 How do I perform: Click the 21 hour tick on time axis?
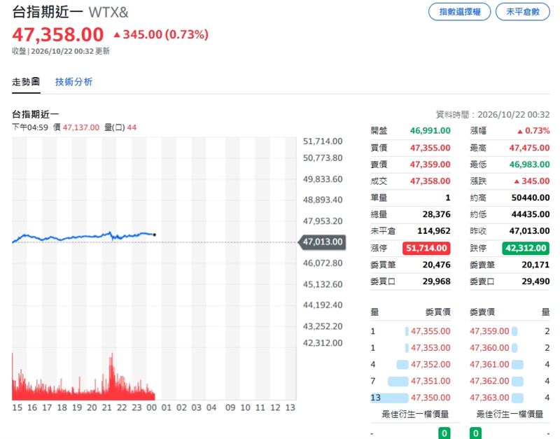[x=107, y=407]
